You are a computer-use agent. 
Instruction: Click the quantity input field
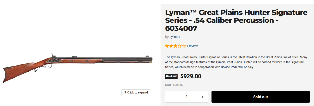point(187,97)
